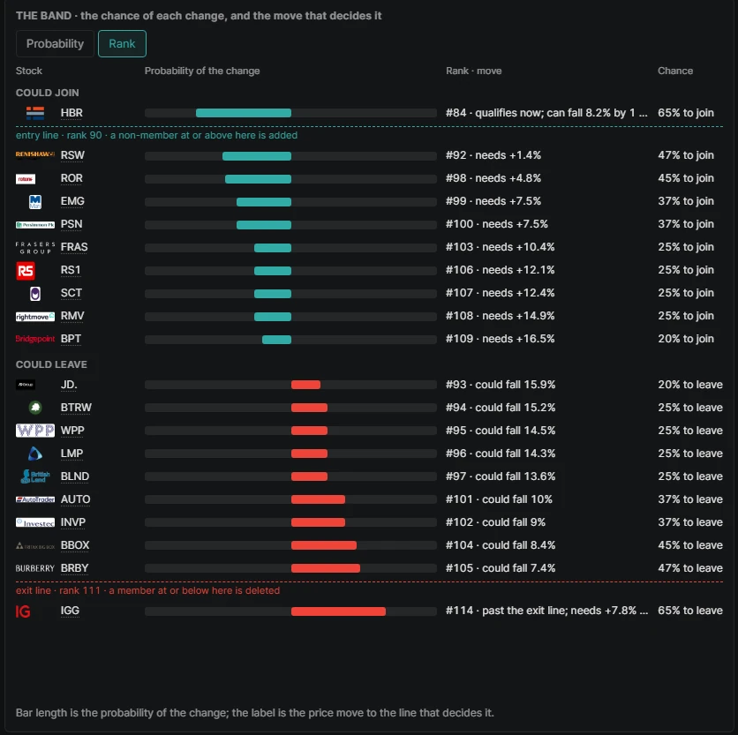Click the teal probability bar for RSW
738x735 pixels.
point(257,156)
